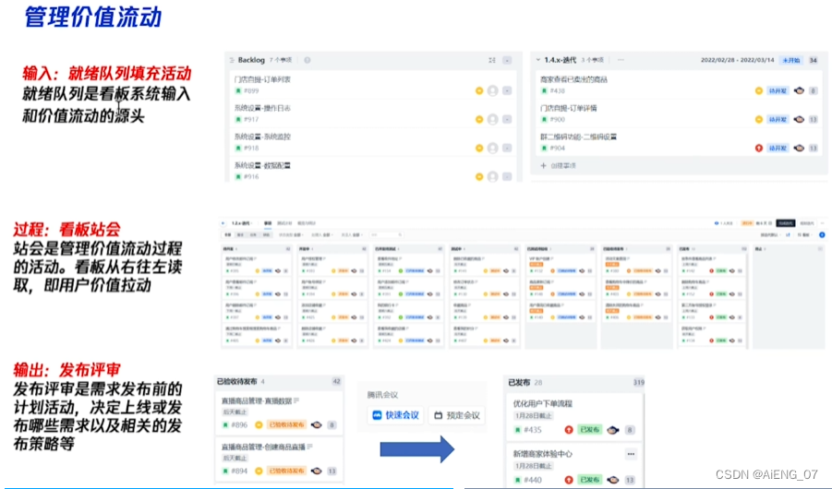
Task: Open item titled 系统设置-系统监控
Action: [262, 137]
